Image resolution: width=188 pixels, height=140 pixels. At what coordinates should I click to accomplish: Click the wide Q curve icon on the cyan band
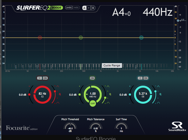coord(158,103)
